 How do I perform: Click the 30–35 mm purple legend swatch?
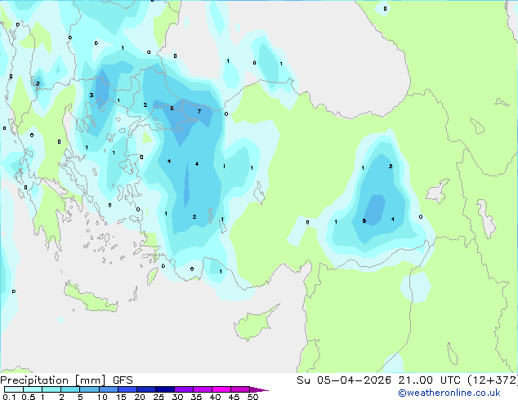point(183,389)
